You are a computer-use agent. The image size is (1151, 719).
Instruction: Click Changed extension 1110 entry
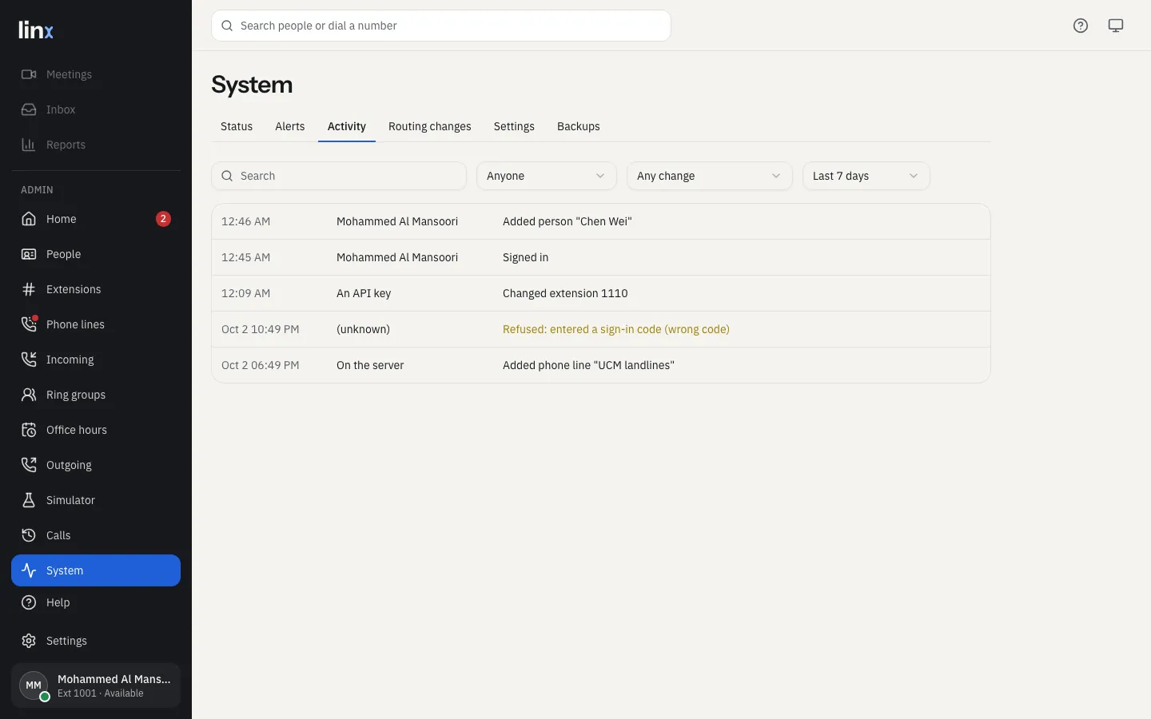(601, 293)
